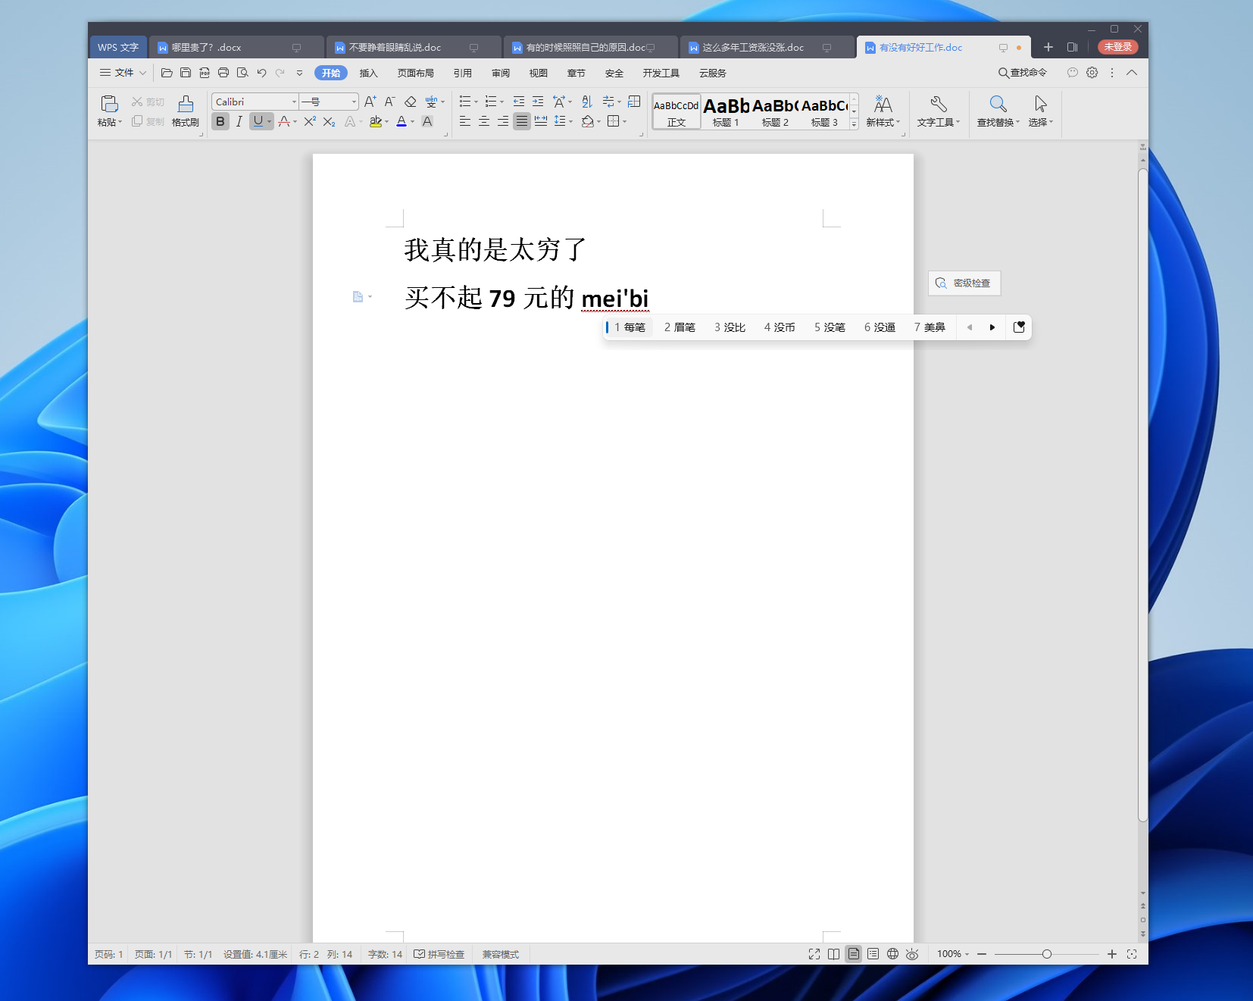This screenshot has height=1001, width=1253.
Task: Click the print preview icon
Action: (242, 73)
